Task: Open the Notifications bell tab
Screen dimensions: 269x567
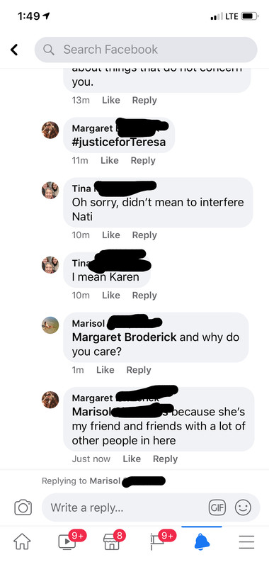Action: click(x=202, y=542)
